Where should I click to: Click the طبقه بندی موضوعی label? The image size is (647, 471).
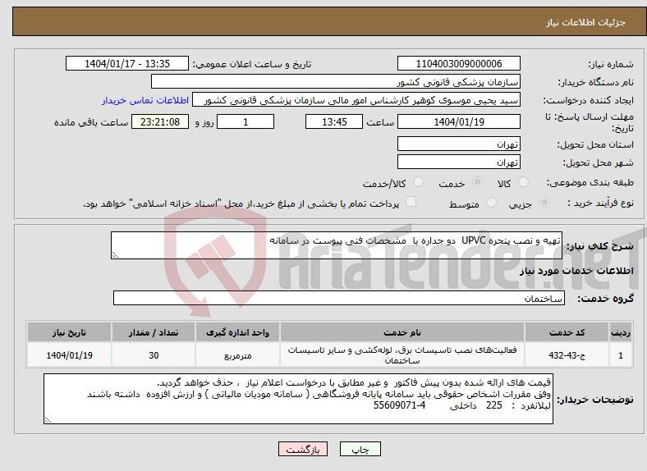tap(590, 182)
